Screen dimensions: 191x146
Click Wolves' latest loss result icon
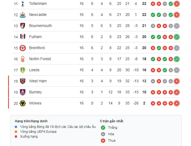point(177,103)
